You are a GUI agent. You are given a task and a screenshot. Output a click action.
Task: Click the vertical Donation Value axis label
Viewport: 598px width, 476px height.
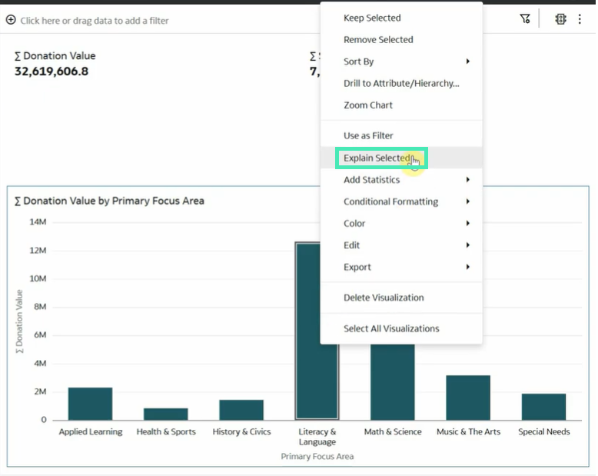point(19,321)
